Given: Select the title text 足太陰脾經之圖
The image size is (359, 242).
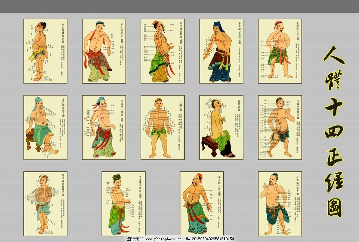Looking at the screenshot, I should pyautogui.click(x=298, y=185).
